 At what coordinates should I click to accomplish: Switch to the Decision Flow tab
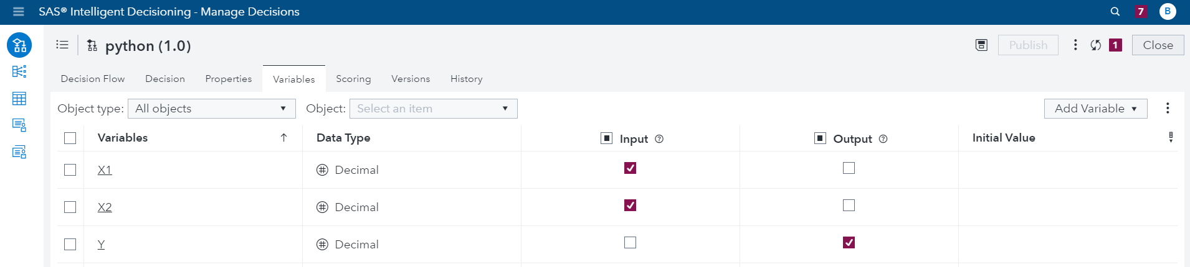(x=93, y=79)
